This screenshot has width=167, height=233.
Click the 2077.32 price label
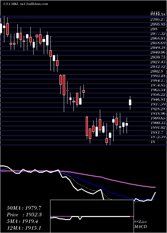158,34
